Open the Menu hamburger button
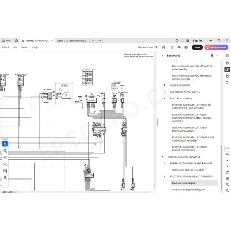Viewport: 231px width, 231px height. 7,41
